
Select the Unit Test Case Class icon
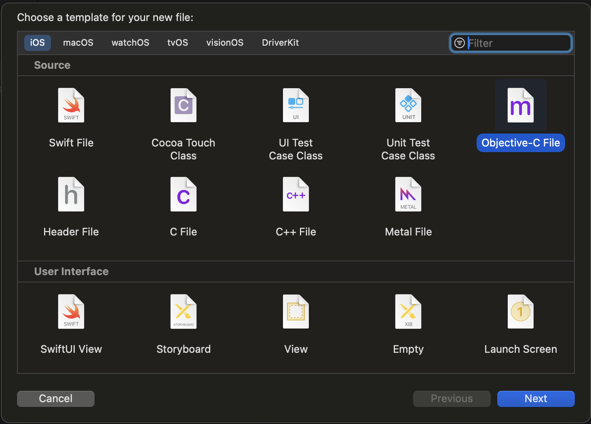pos(408,105)
